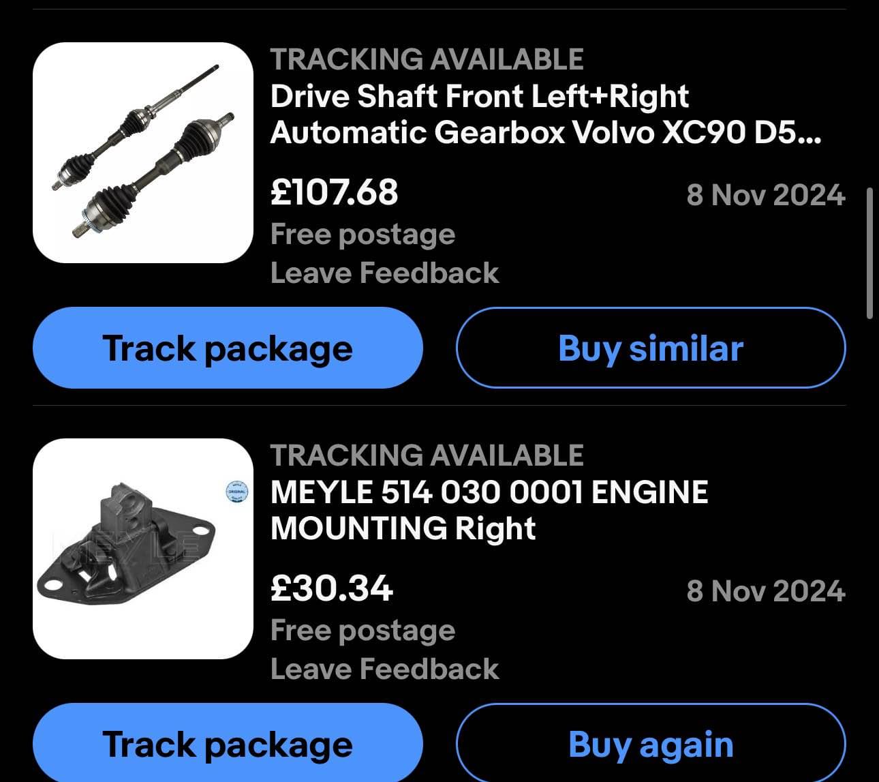Screen dimensions: 879x782
Task: Click the Tracking Available label above drive shaft
Action: (427, 59)
